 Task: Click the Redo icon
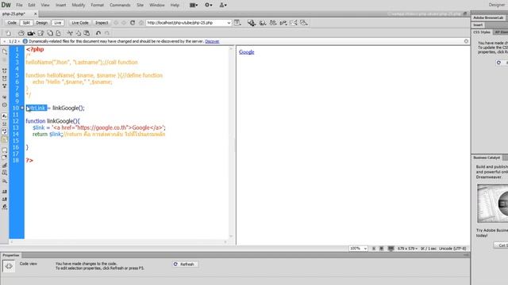tap(107, 33)
